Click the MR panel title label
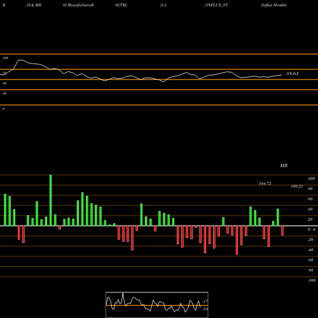Screen dimensions: 318x318 point(284,165)
